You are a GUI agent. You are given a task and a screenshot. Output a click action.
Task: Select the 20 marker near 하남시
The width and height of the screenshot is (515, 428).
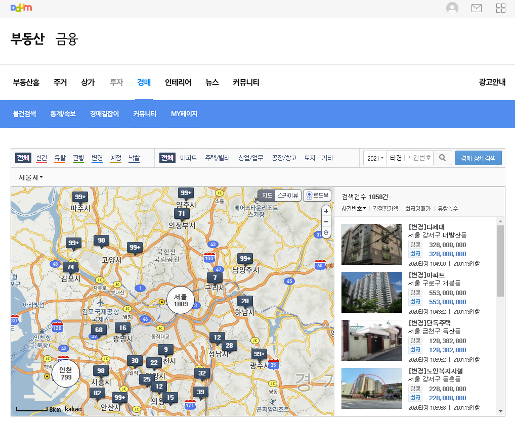point(245,301)
